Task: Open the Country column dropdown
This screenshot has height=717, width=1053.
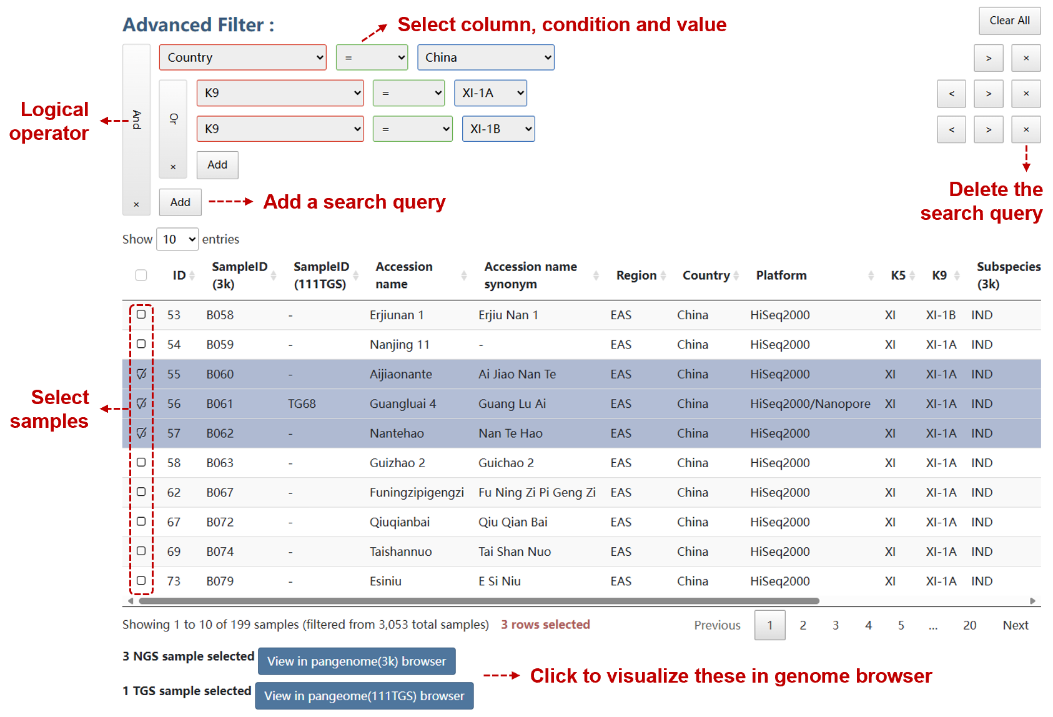Action: tap(242, 57)
